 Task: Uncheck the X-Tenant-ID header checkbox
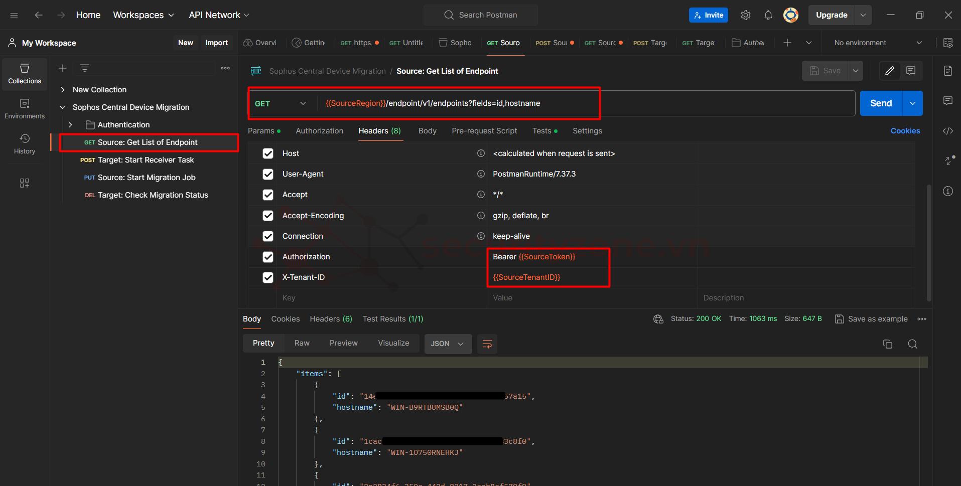[268, 277]
